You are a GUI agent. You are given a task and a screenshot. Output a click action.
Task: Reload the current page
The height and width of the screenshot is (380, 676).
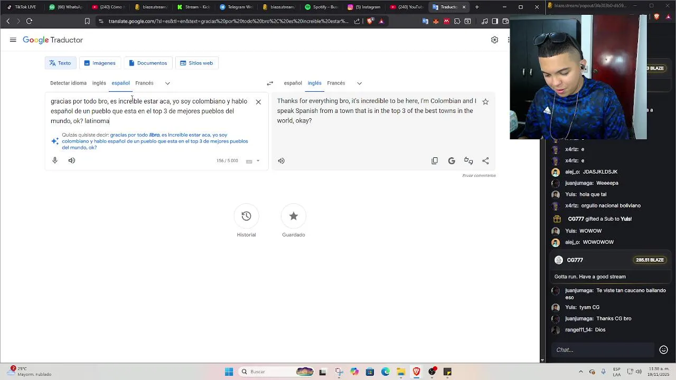[x=29, y=21]
